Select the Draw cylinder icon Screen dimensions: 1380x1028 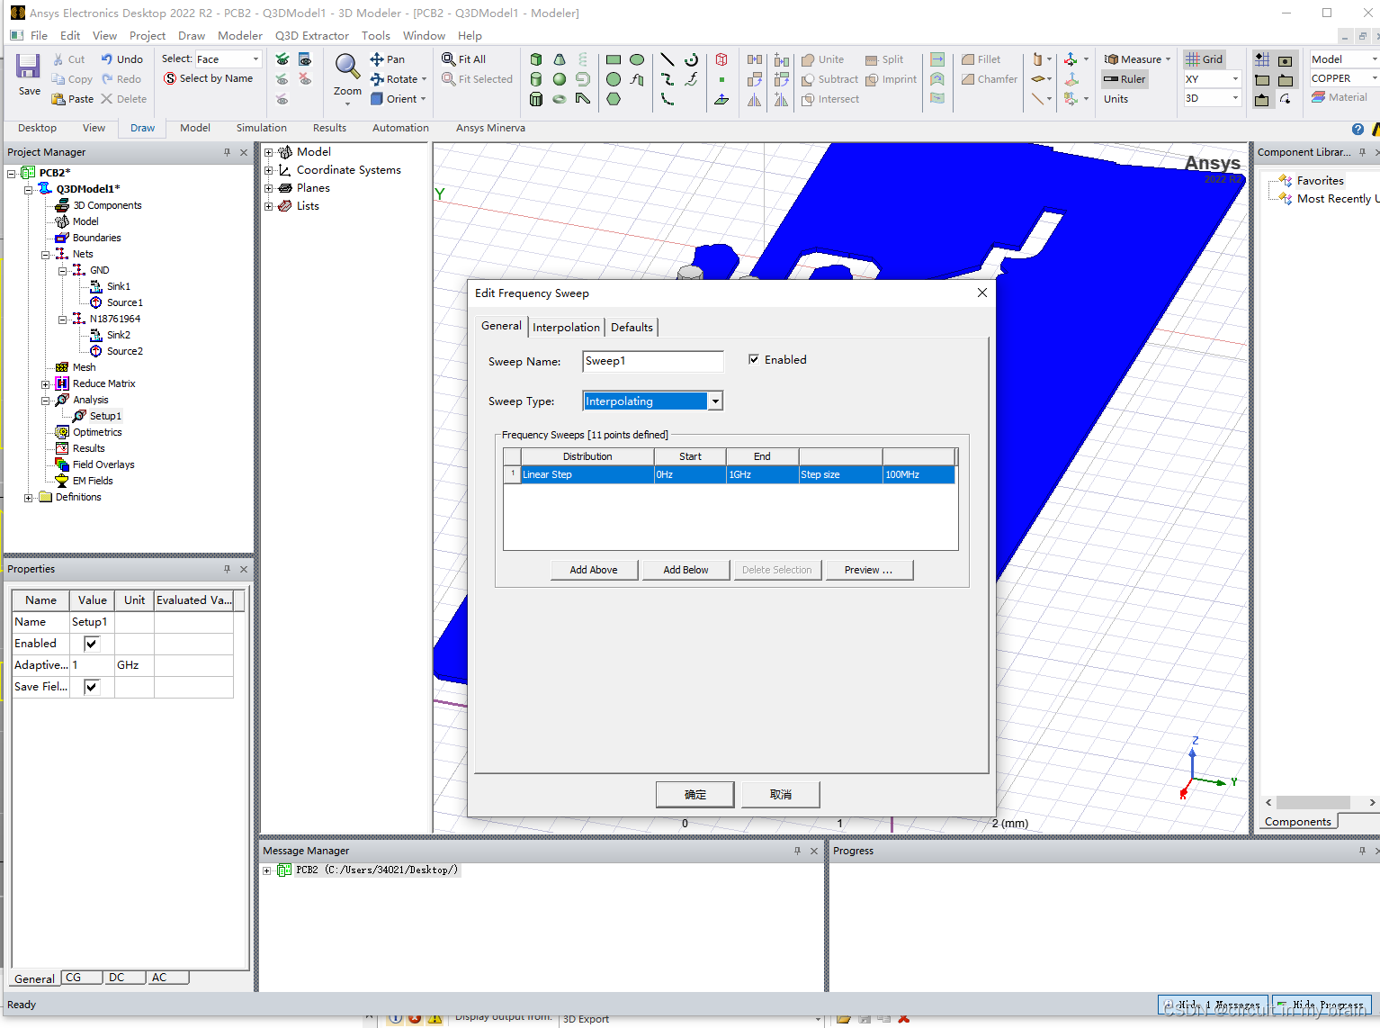[x=536, y=79]
